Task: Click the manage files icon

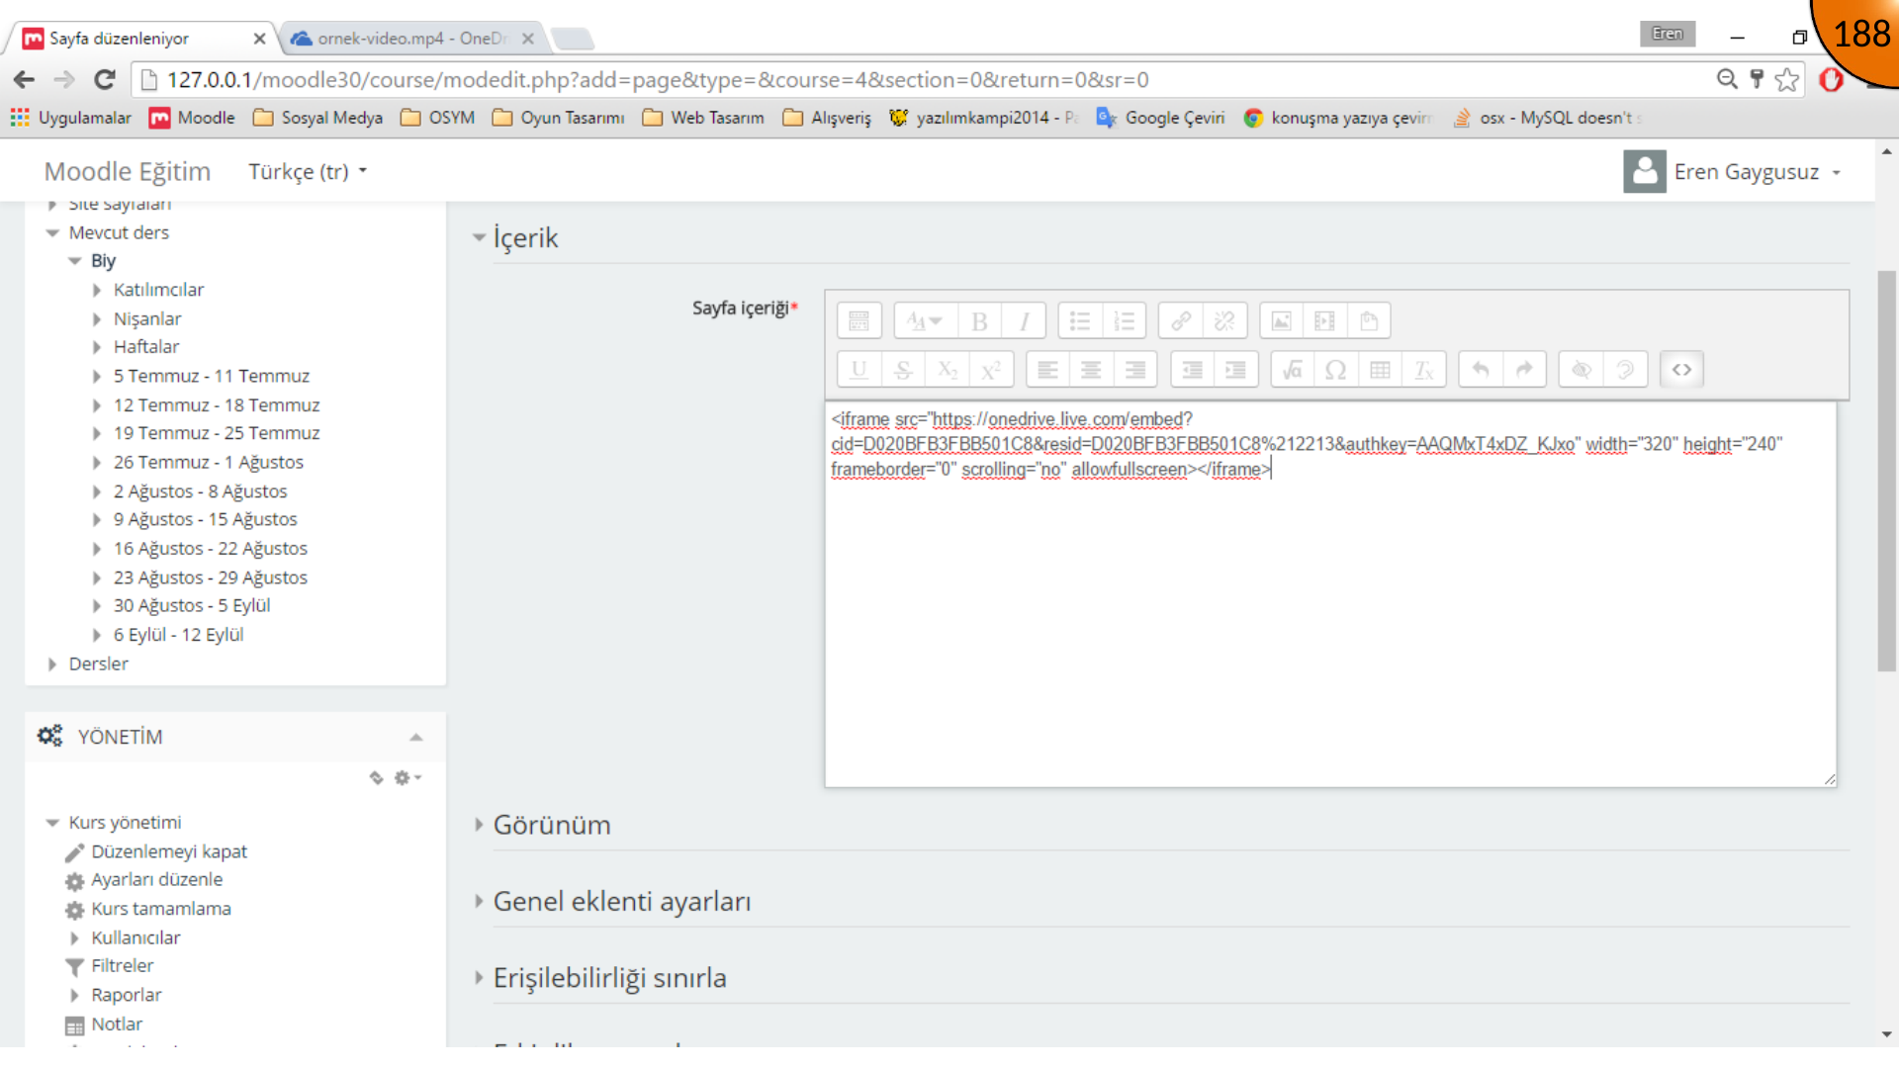Action: tap(1369, 321)
